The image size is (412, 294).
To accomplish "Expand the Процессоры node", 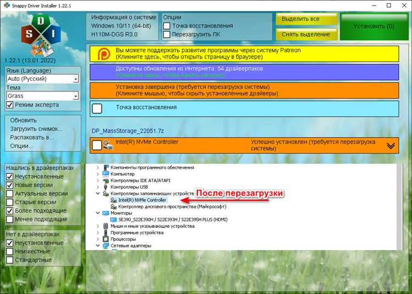I will click(x=98, y=239).
